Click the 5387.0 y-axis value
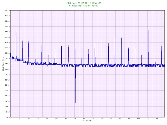Image resolution: width=167 pixels, height=125 pixels. (x=7, y=26)
